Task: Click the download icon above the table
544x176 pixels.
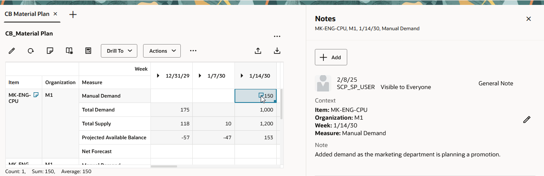Action: click(x=277, y=51)
